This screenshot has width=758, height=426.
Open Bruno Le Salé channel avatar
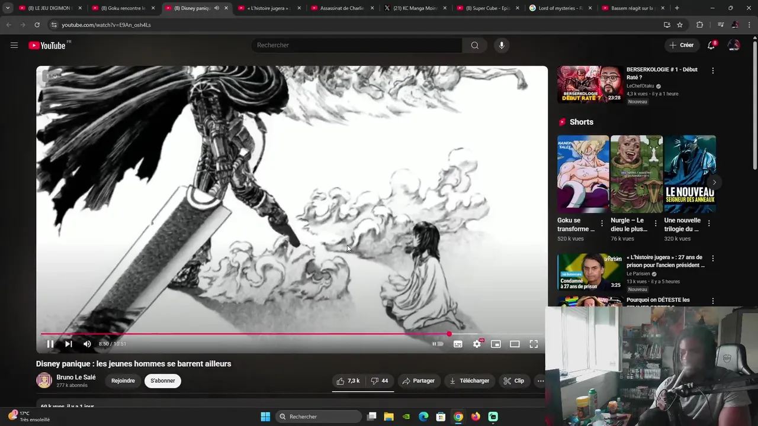[x=44, y=380]
